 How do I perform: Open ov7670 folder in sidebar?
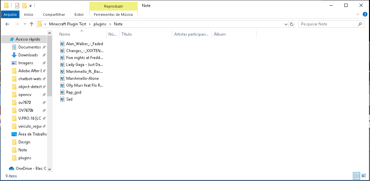tap(24, 103)
